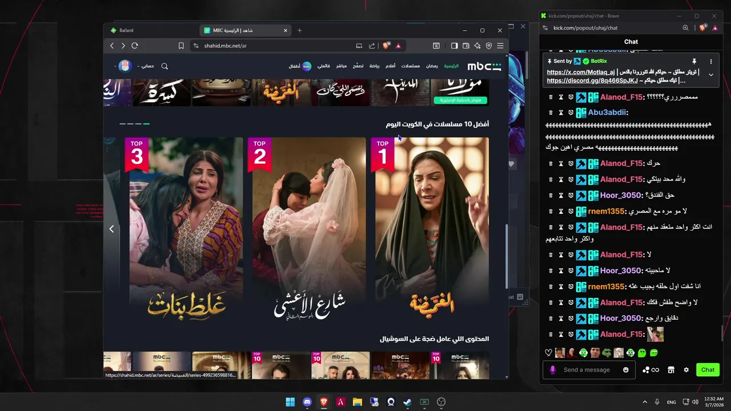Unpin the BotRix pinned message
This screenshot has height=411, width=731.
[694, 61]
